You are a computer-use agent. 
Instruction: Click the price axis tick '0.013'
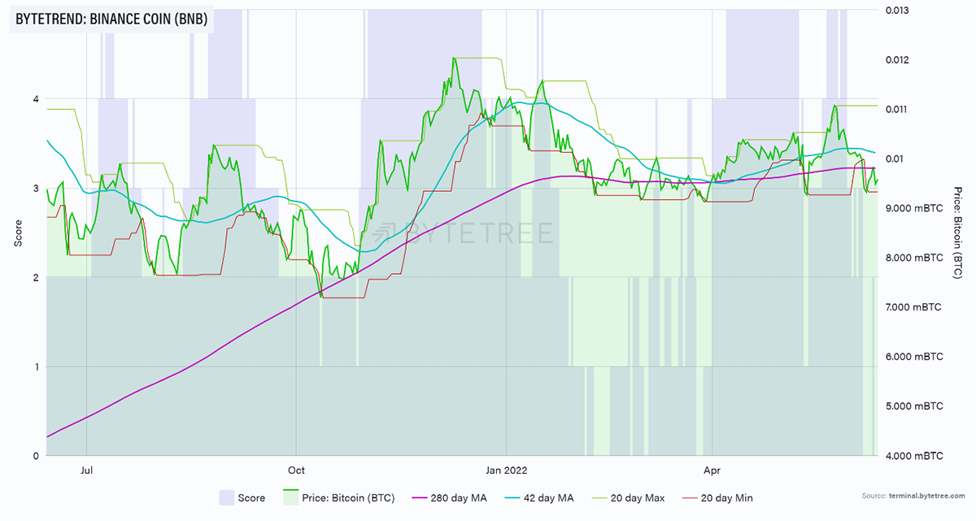896,11
